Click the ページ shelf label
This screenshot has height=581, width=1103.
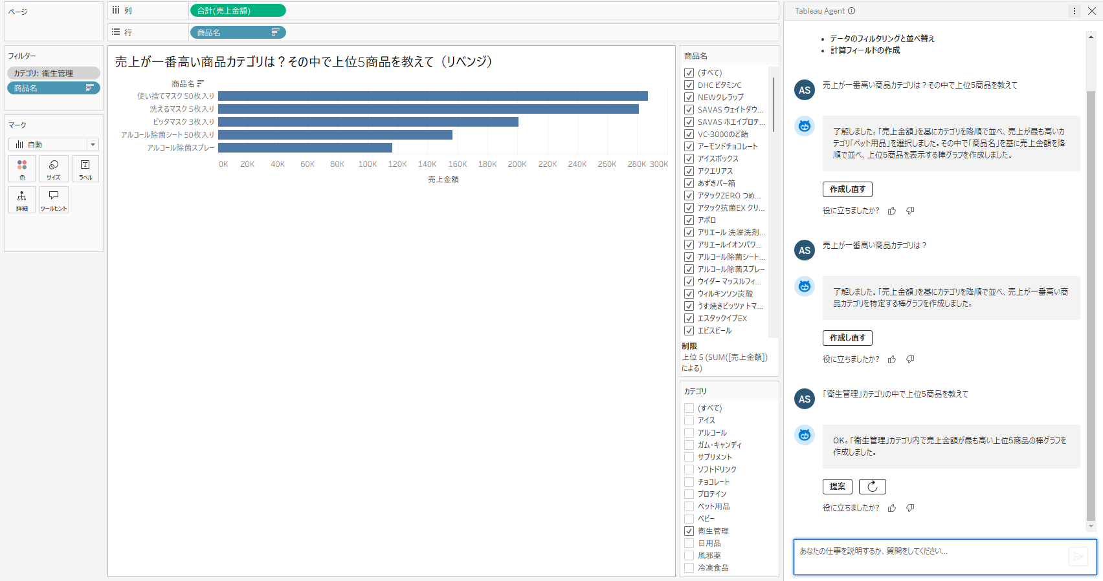pos(18,12)
